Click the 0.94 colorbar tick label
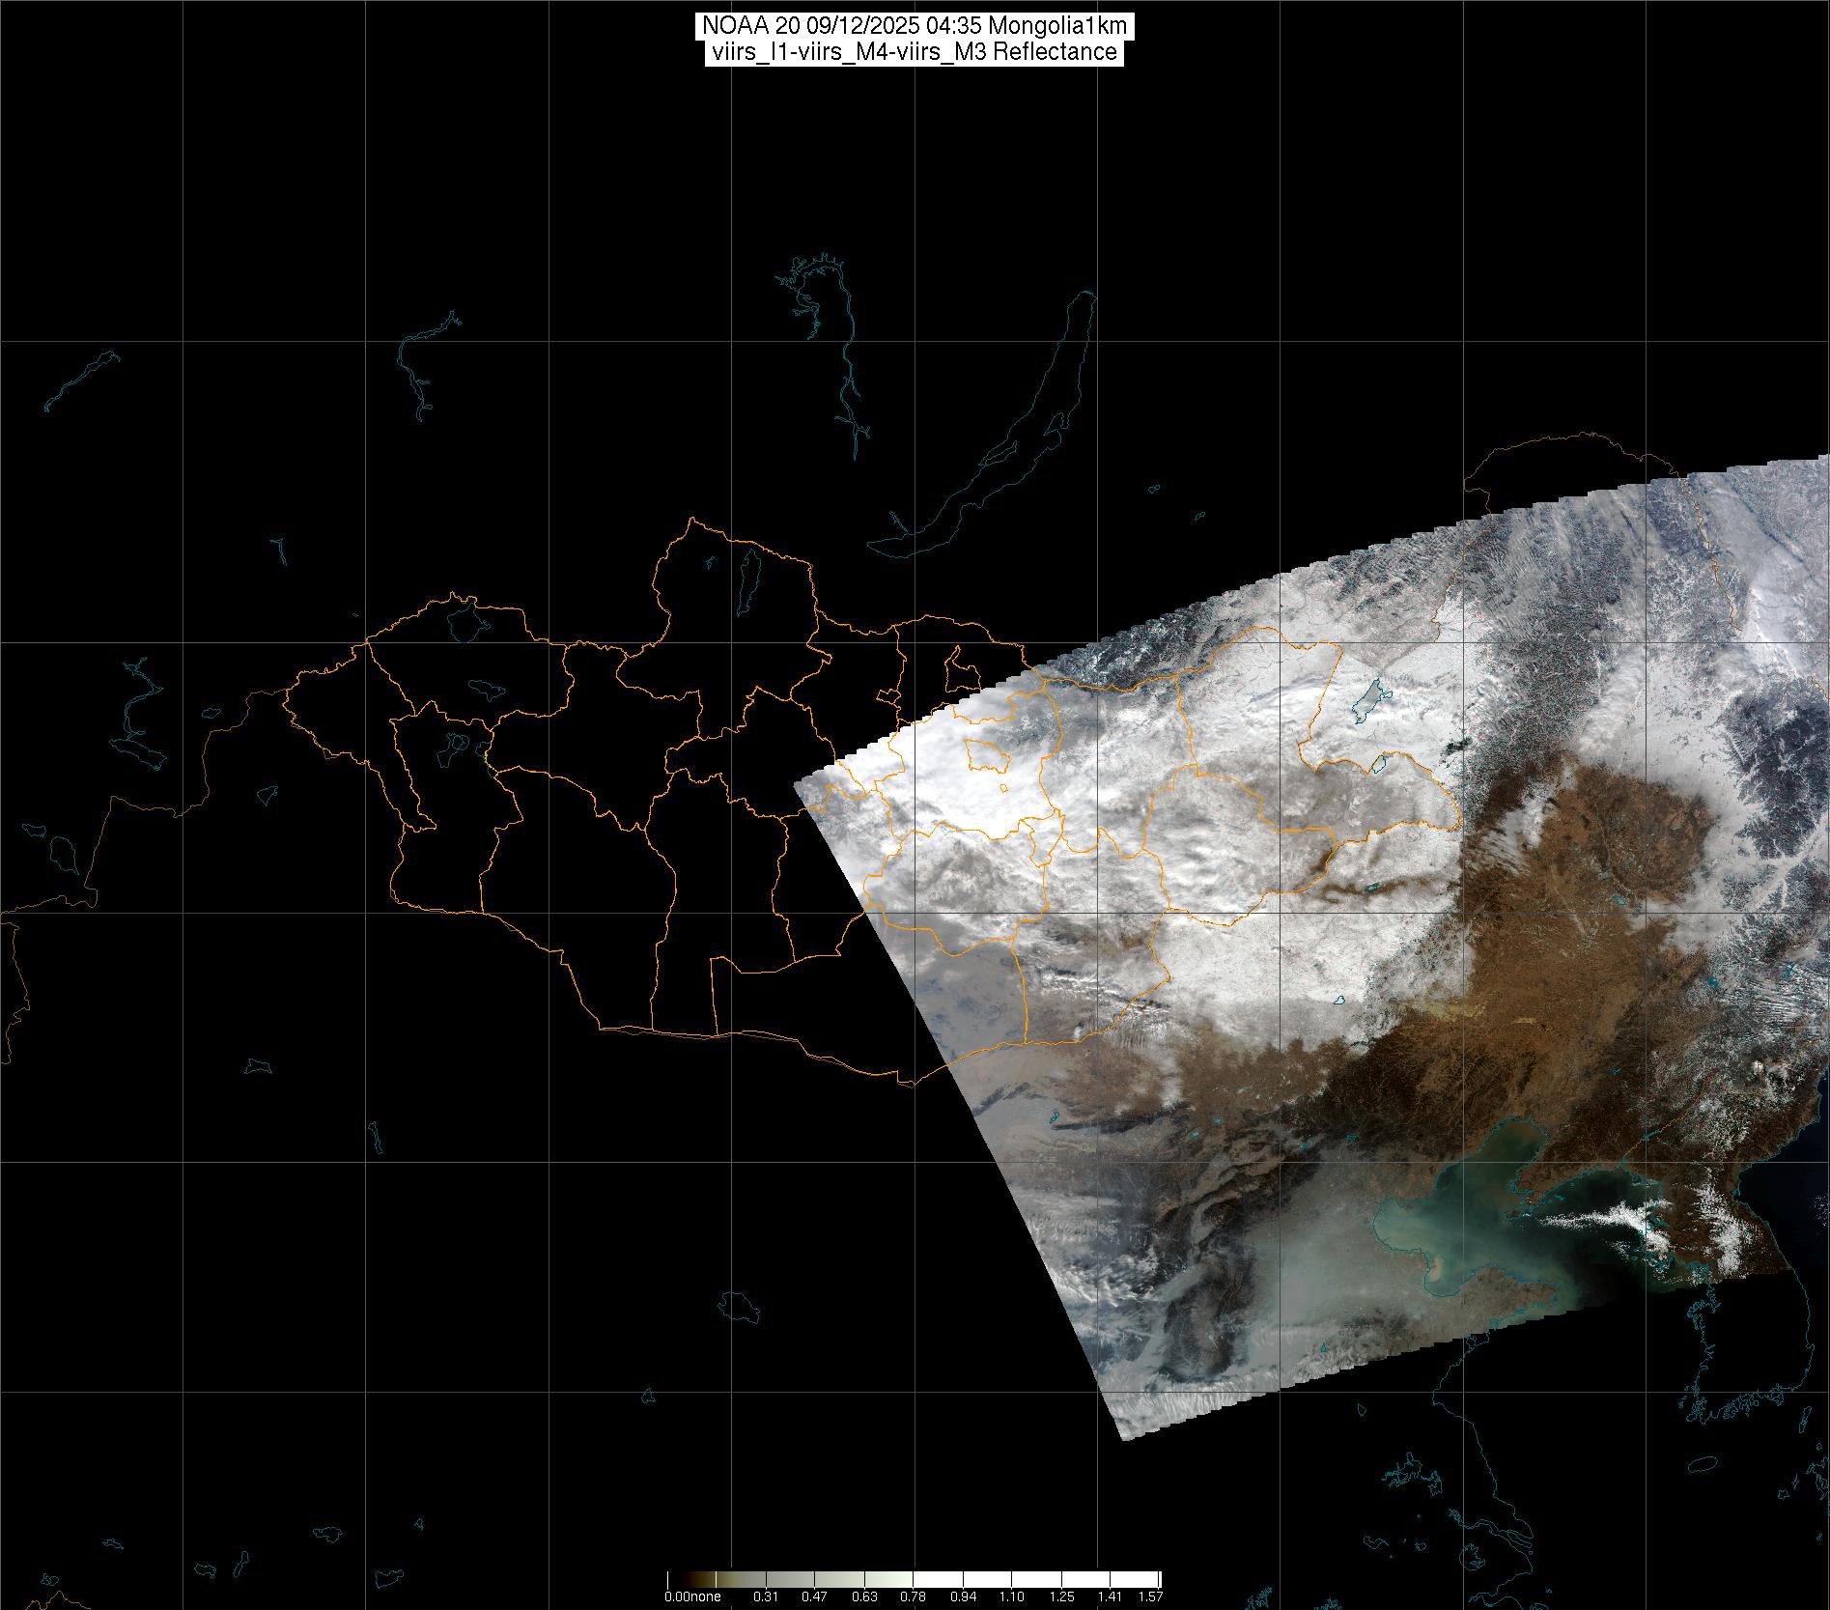 (962, 1596)
